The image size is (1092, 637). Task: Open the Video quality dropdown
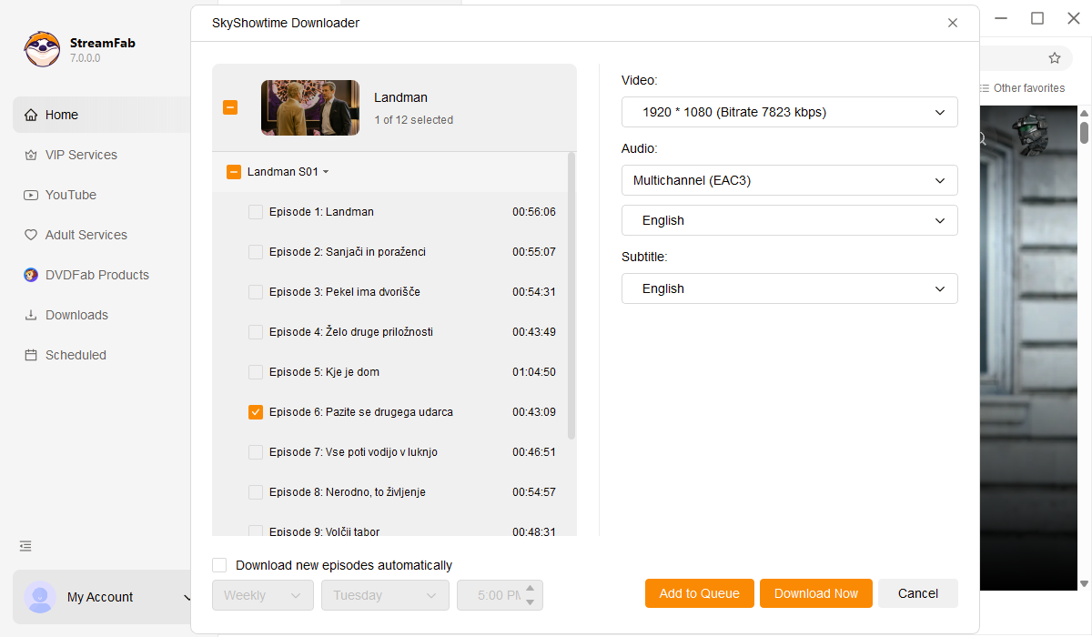[x=789, y=112]
